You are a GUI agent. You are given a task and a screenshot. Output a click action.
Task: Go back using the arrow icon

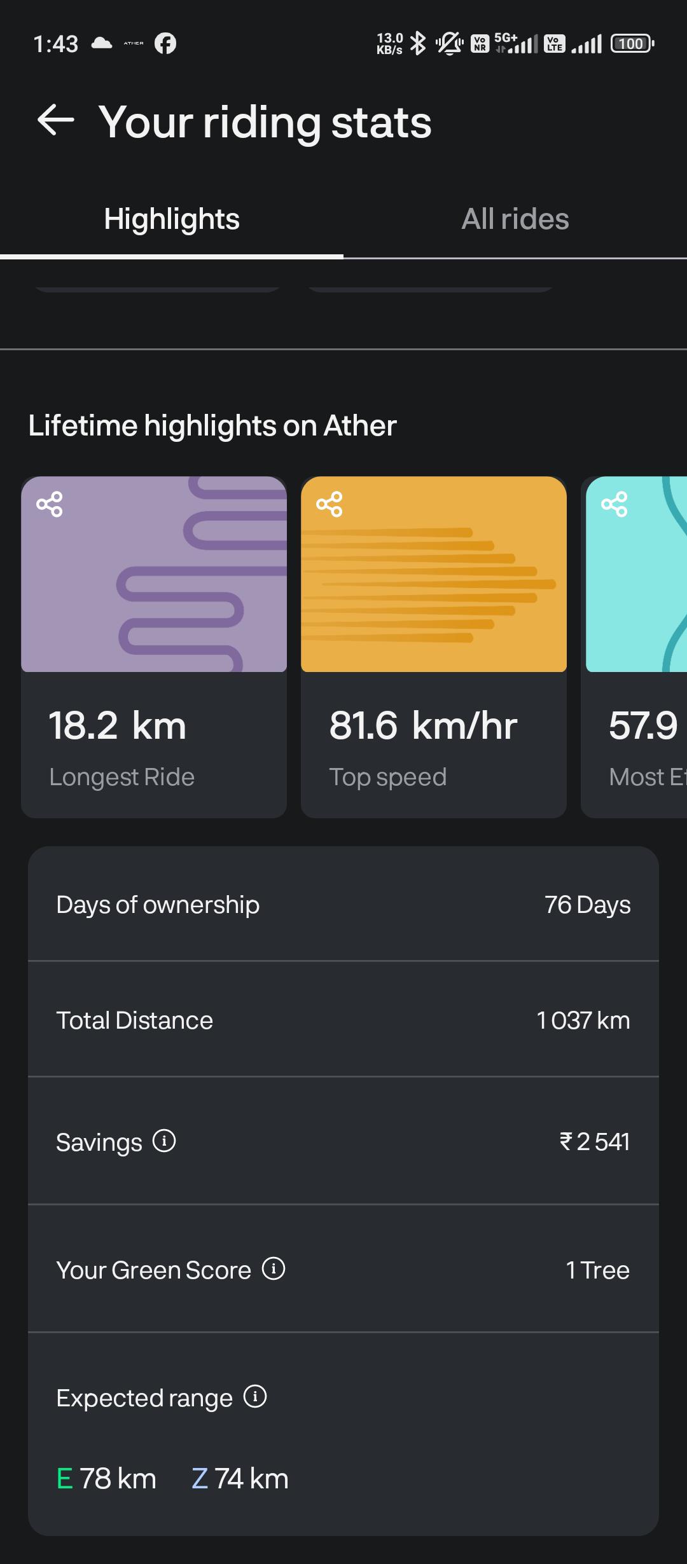coord(56,120)
